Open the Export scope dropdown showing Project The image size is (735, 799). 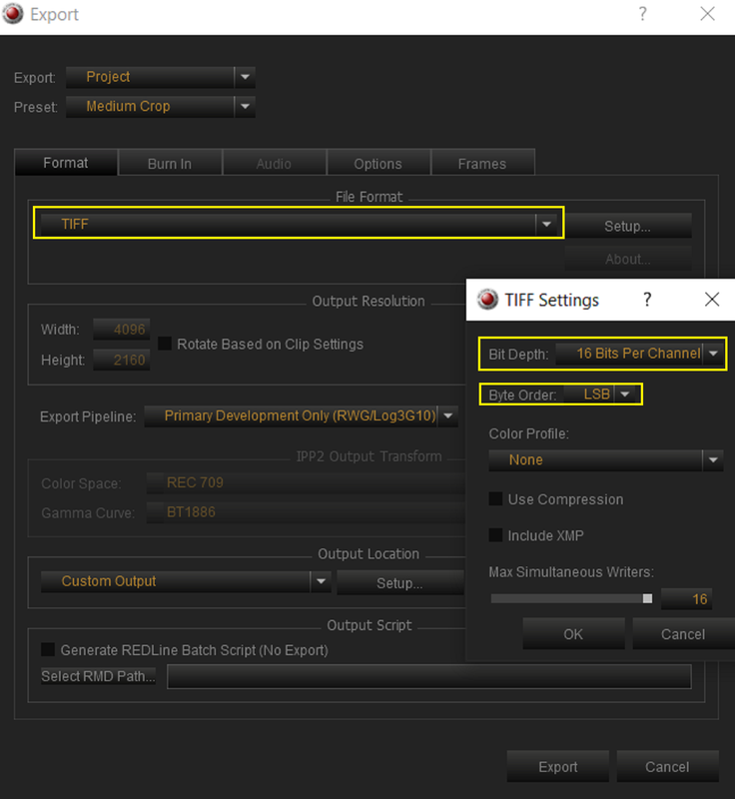tap(161, 77)
